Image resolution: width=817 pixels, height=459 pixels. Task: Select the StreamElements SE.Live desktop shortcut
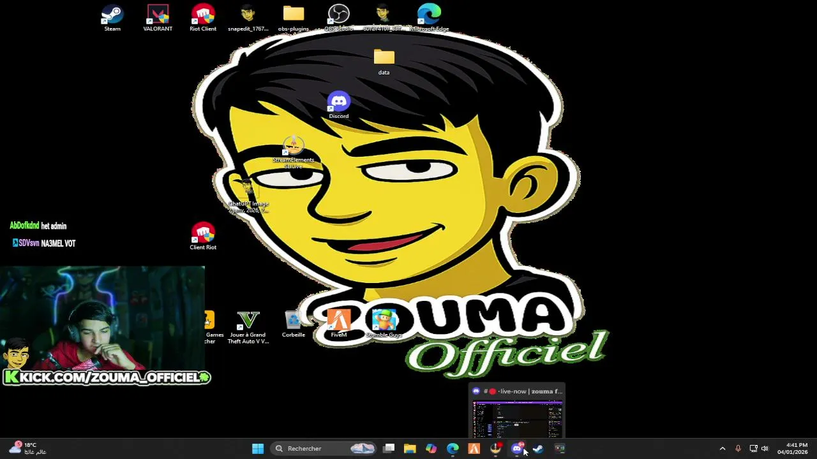294,153
